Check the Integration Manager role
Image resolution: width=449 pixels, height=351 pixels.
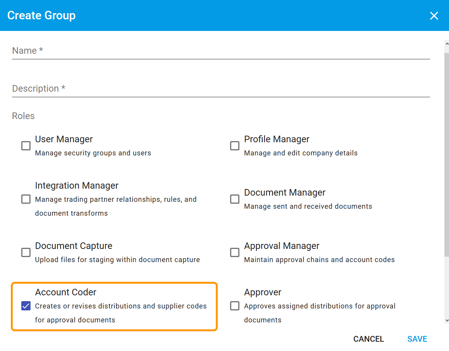point(26,199)
